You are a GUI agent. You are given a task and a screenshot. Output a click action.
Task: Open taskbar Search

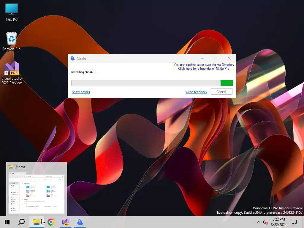(x=21, y=222)
